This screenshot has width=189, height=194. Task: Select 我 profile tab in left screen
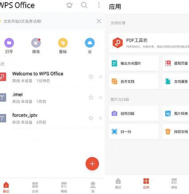click(x=93, y=187)
